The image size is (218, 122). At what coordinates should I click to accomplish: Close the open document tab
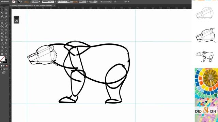point(54,5)
